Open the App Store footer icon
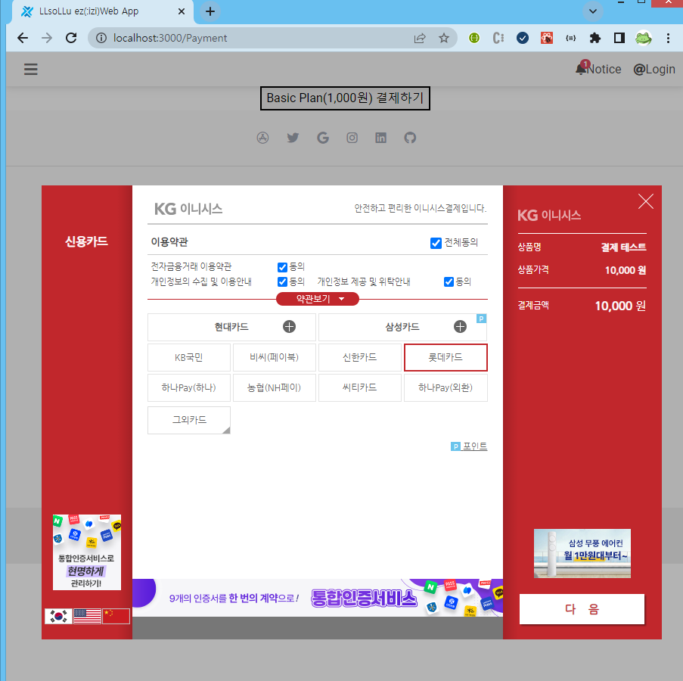683x681 pixels. [x=262, y=138]
